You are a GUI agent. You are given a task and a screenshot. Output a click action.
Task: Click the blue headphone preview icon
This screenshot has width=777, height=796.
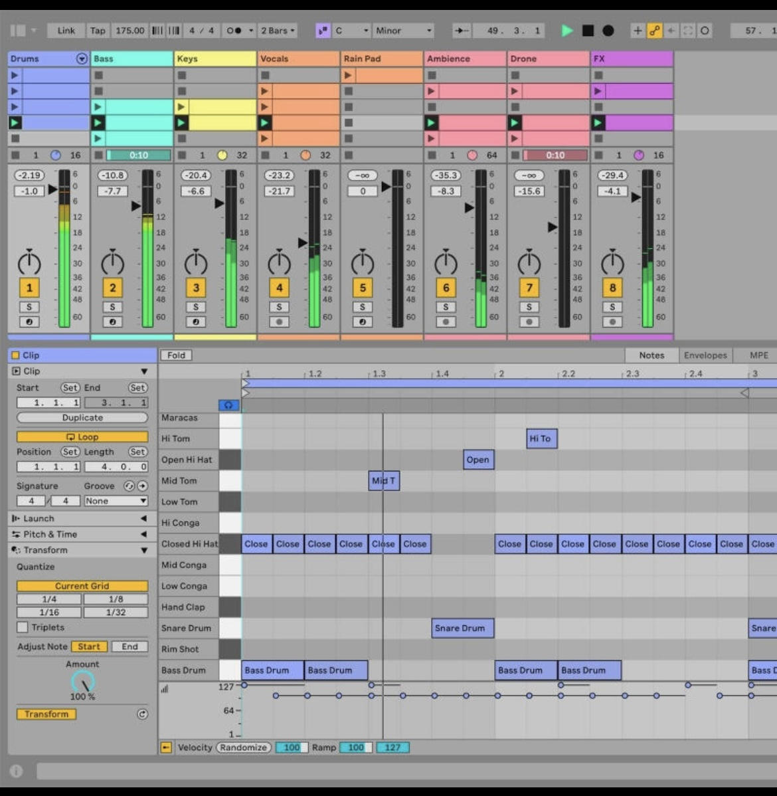[228, 405]
